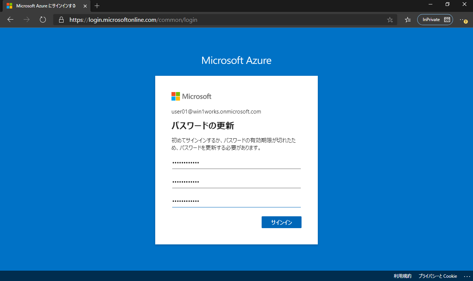Click the confirm password field

pos(236,201)
